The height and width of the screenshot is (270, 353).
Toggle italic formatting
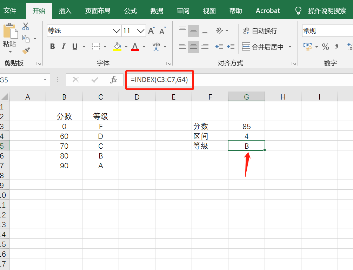63,46
